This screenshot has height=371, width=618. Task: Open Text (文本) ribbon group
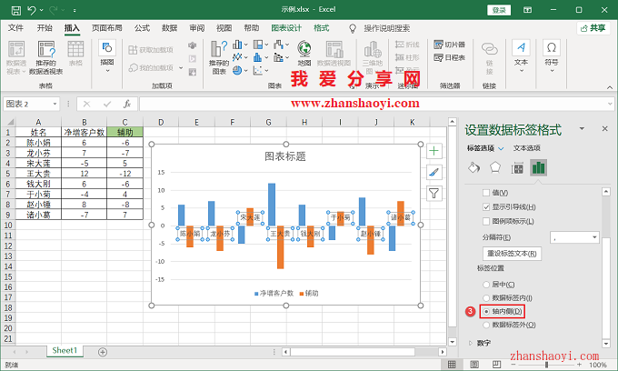coord(521,56)
